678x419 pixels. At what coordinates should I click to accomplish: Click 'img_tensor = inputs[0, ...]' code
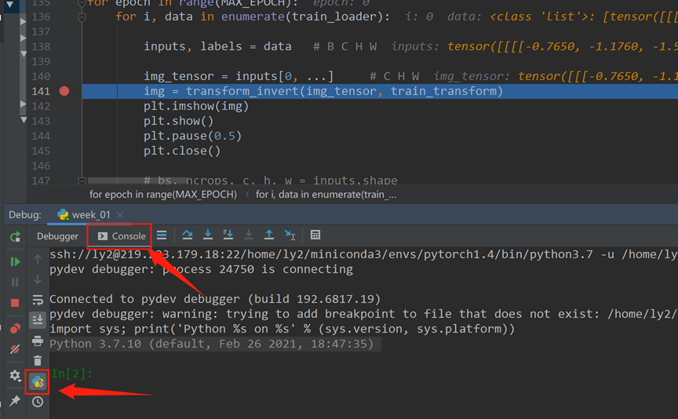239,76
